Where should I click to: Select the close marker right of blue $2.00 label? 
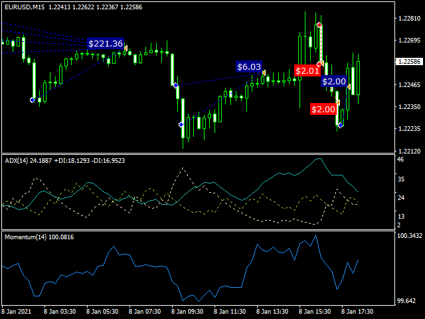pyautogui.click(x=349, y=86)
